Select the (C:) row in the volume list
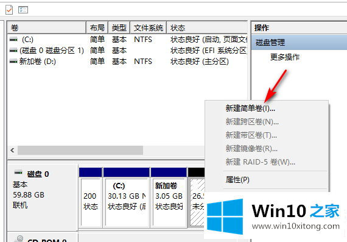 tap(127, 40)
